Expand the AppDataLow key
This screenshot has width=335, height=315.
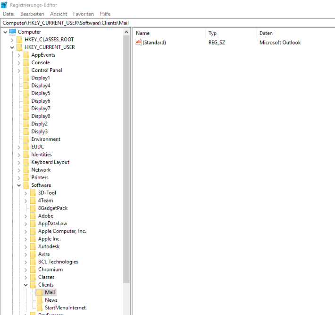pyautogui.click(x=26, y=224)
